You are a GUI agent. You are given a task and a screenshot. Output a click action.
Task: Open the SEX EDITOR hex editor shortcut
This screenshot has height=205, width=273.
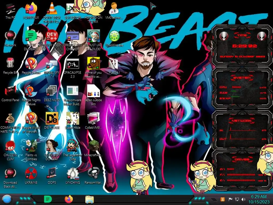[x=73, y=11]
